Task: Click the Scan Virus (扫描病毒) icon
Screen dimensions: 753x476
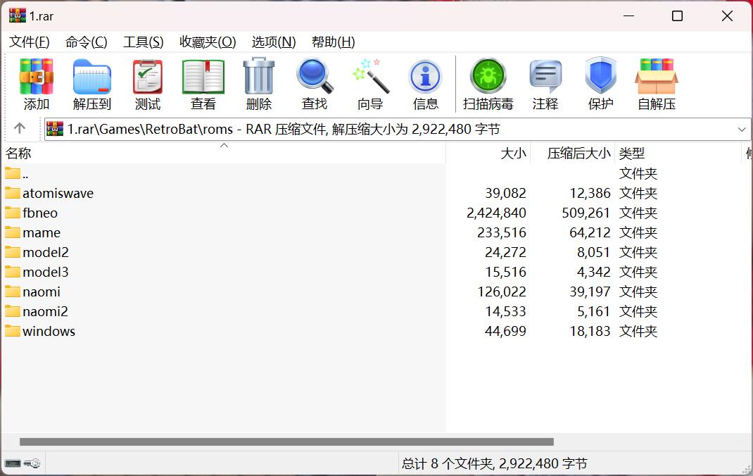Action: click(488, 84)
